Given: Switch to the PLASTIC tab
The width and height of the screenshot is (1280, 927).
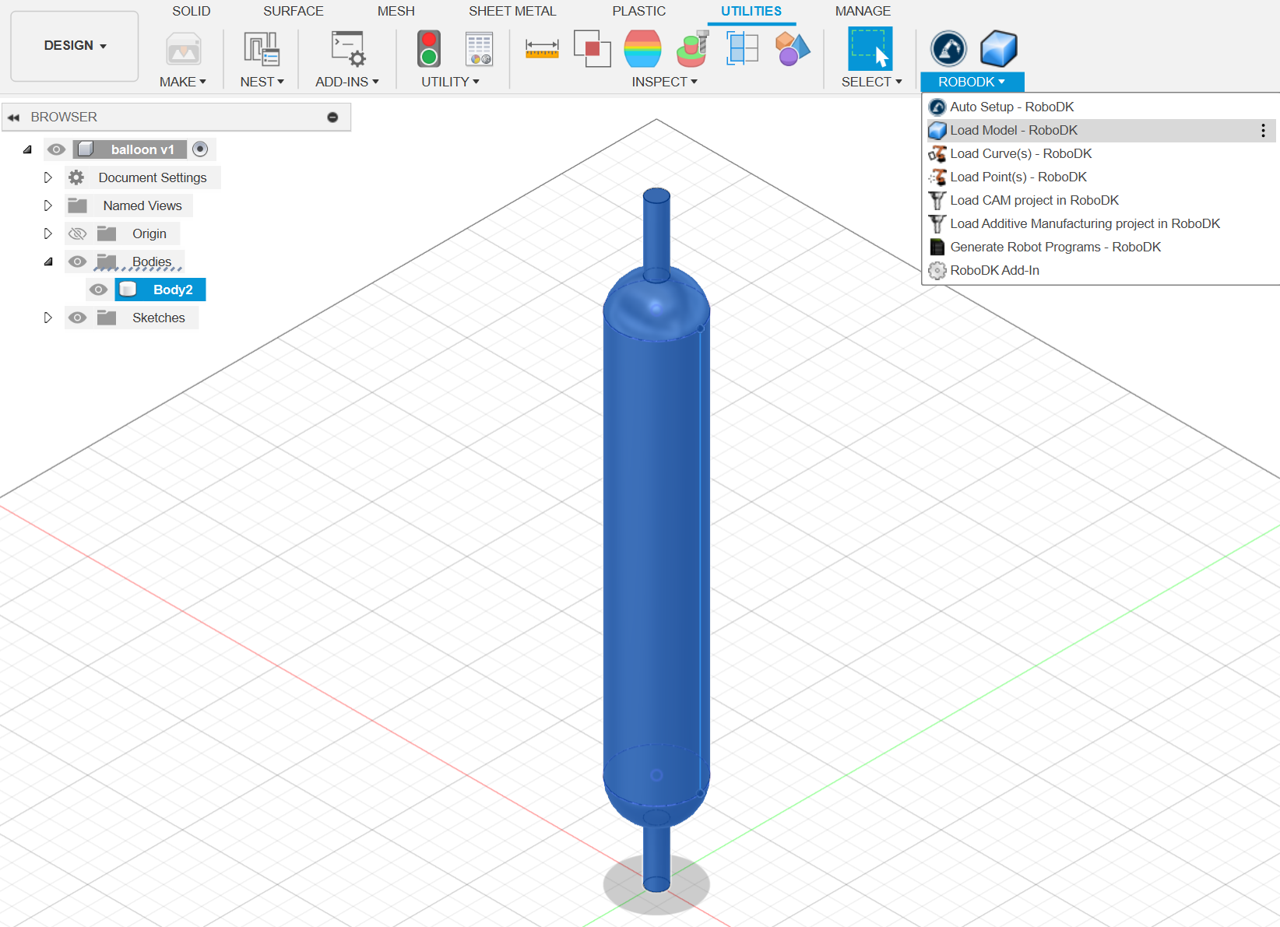Looking at the screenshot, I should [x=639, y=12].
